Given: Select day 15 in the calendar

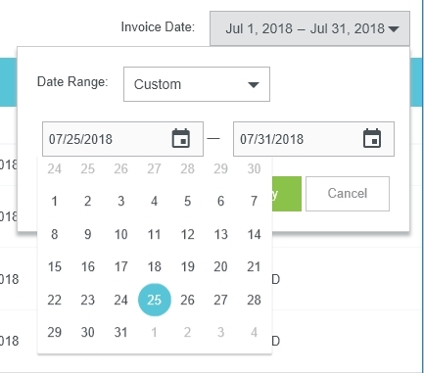Looking at the screenshot, I should [54, 266].
